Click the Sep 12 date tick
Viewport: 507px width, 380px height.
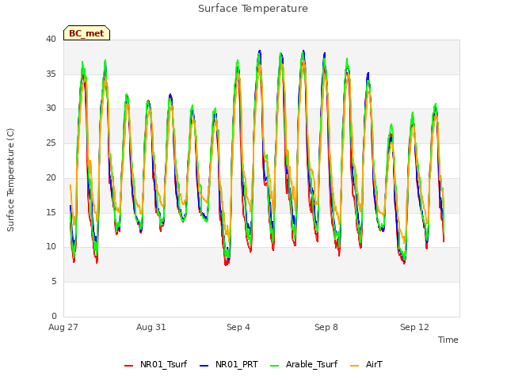(x=414, y=327)
